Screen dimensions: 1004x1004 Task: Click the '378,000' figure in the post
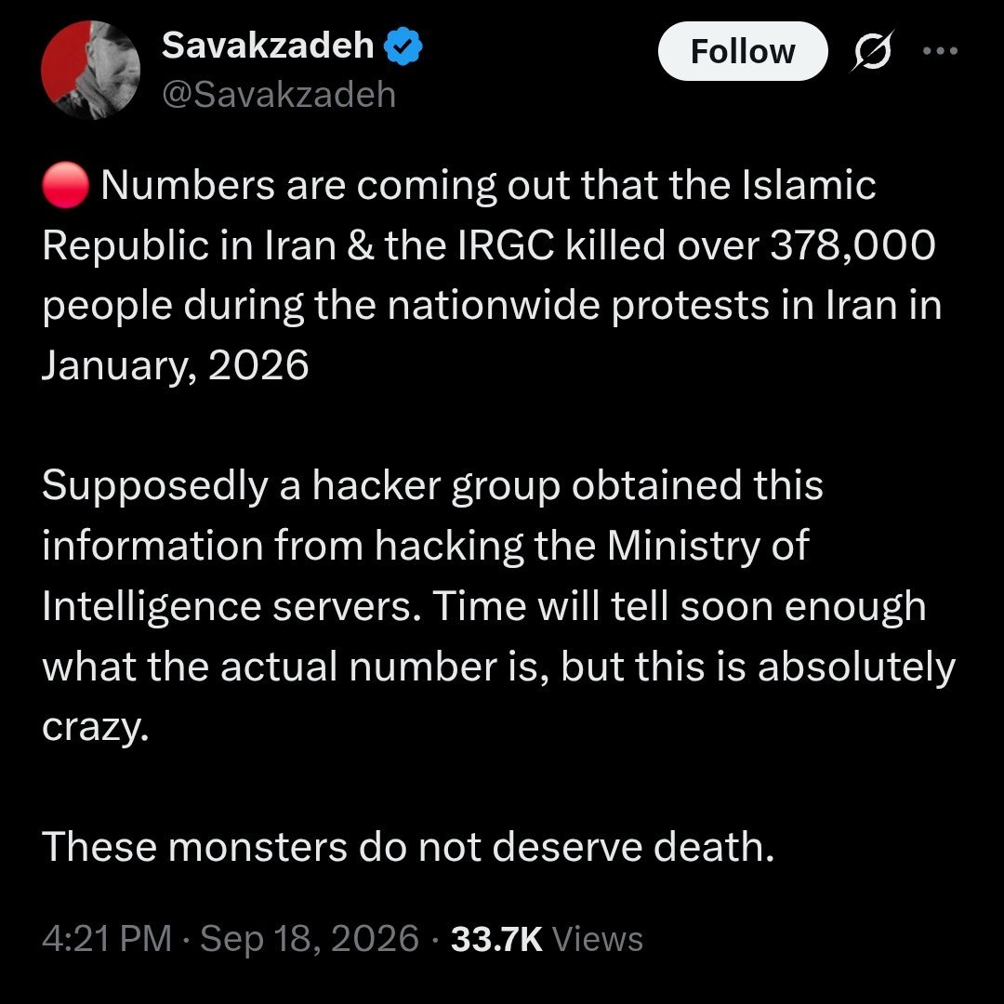coord(852,245)
